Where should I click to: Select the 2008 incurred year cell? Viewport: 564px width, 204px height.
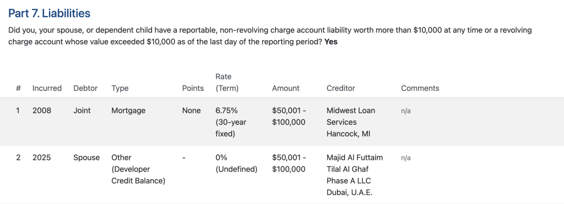point(42,111)
